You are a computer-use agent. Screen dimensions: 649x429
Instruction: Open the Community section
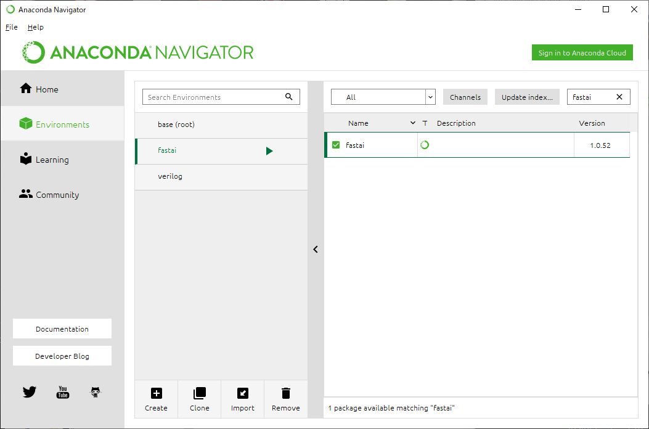tap(62, 195)
